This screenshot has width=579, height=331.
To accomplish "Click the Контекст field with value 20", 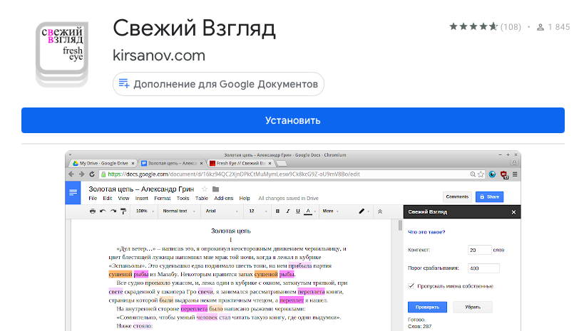I will coord(479,250).
